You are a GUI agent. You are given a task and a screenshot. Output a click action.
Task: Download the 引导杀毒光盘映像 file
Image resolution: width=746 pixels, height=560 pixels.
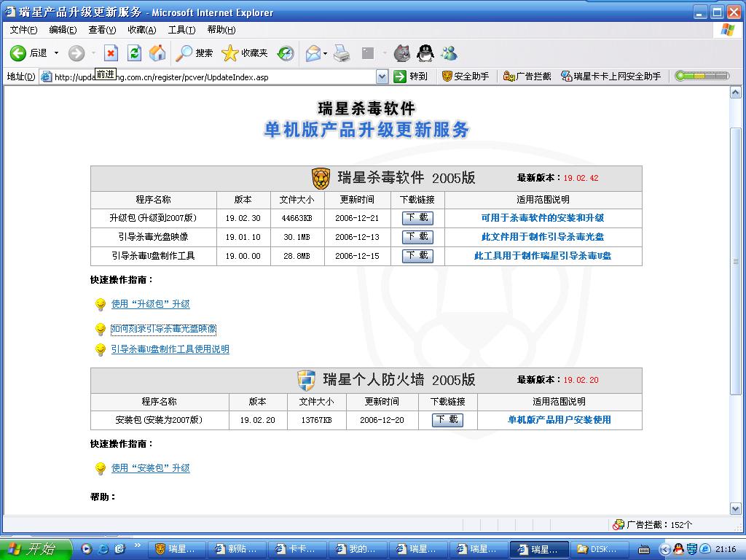417,237
